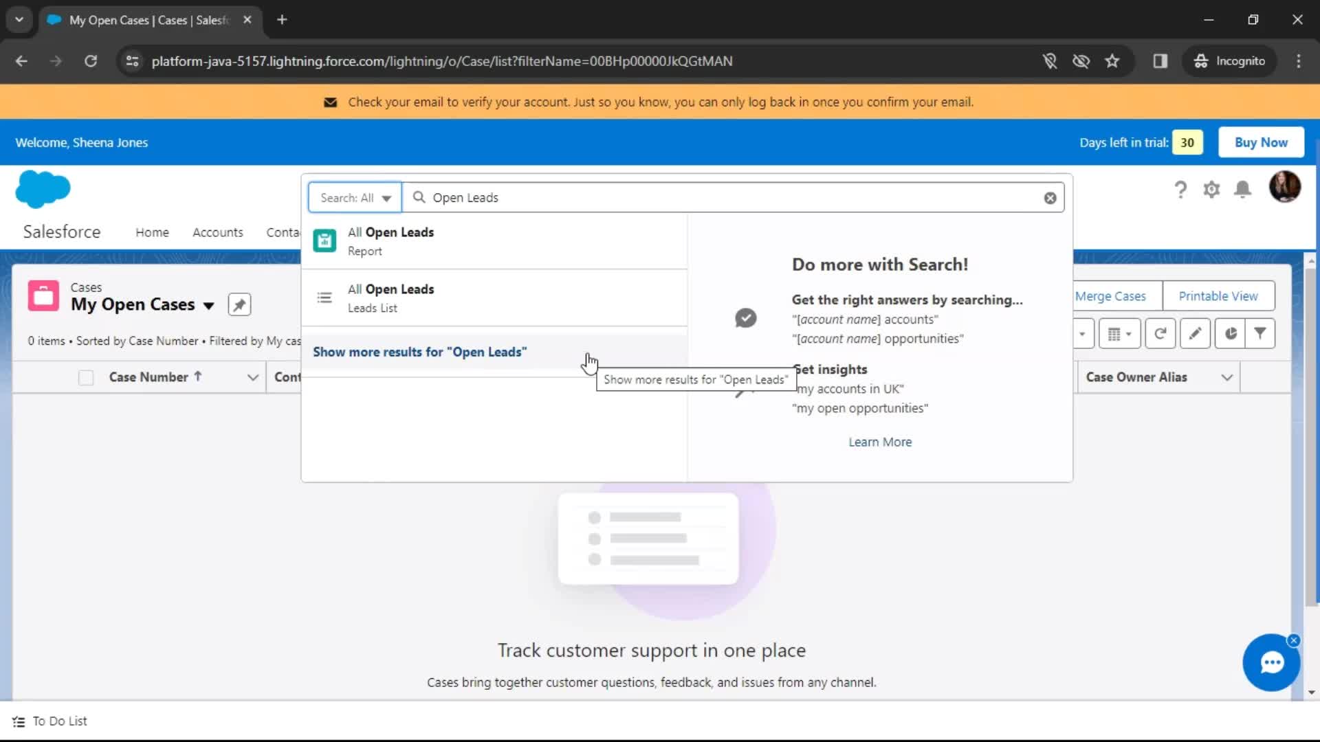Image resolution: width=1320 pixels, height=742 pixels.
Task: Open Chrome's three-dot menu
Action: point(1299,61)
